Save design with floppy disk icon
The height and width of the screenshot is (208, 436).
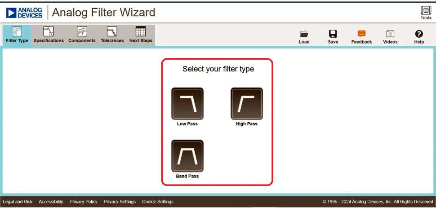(333, 34)
